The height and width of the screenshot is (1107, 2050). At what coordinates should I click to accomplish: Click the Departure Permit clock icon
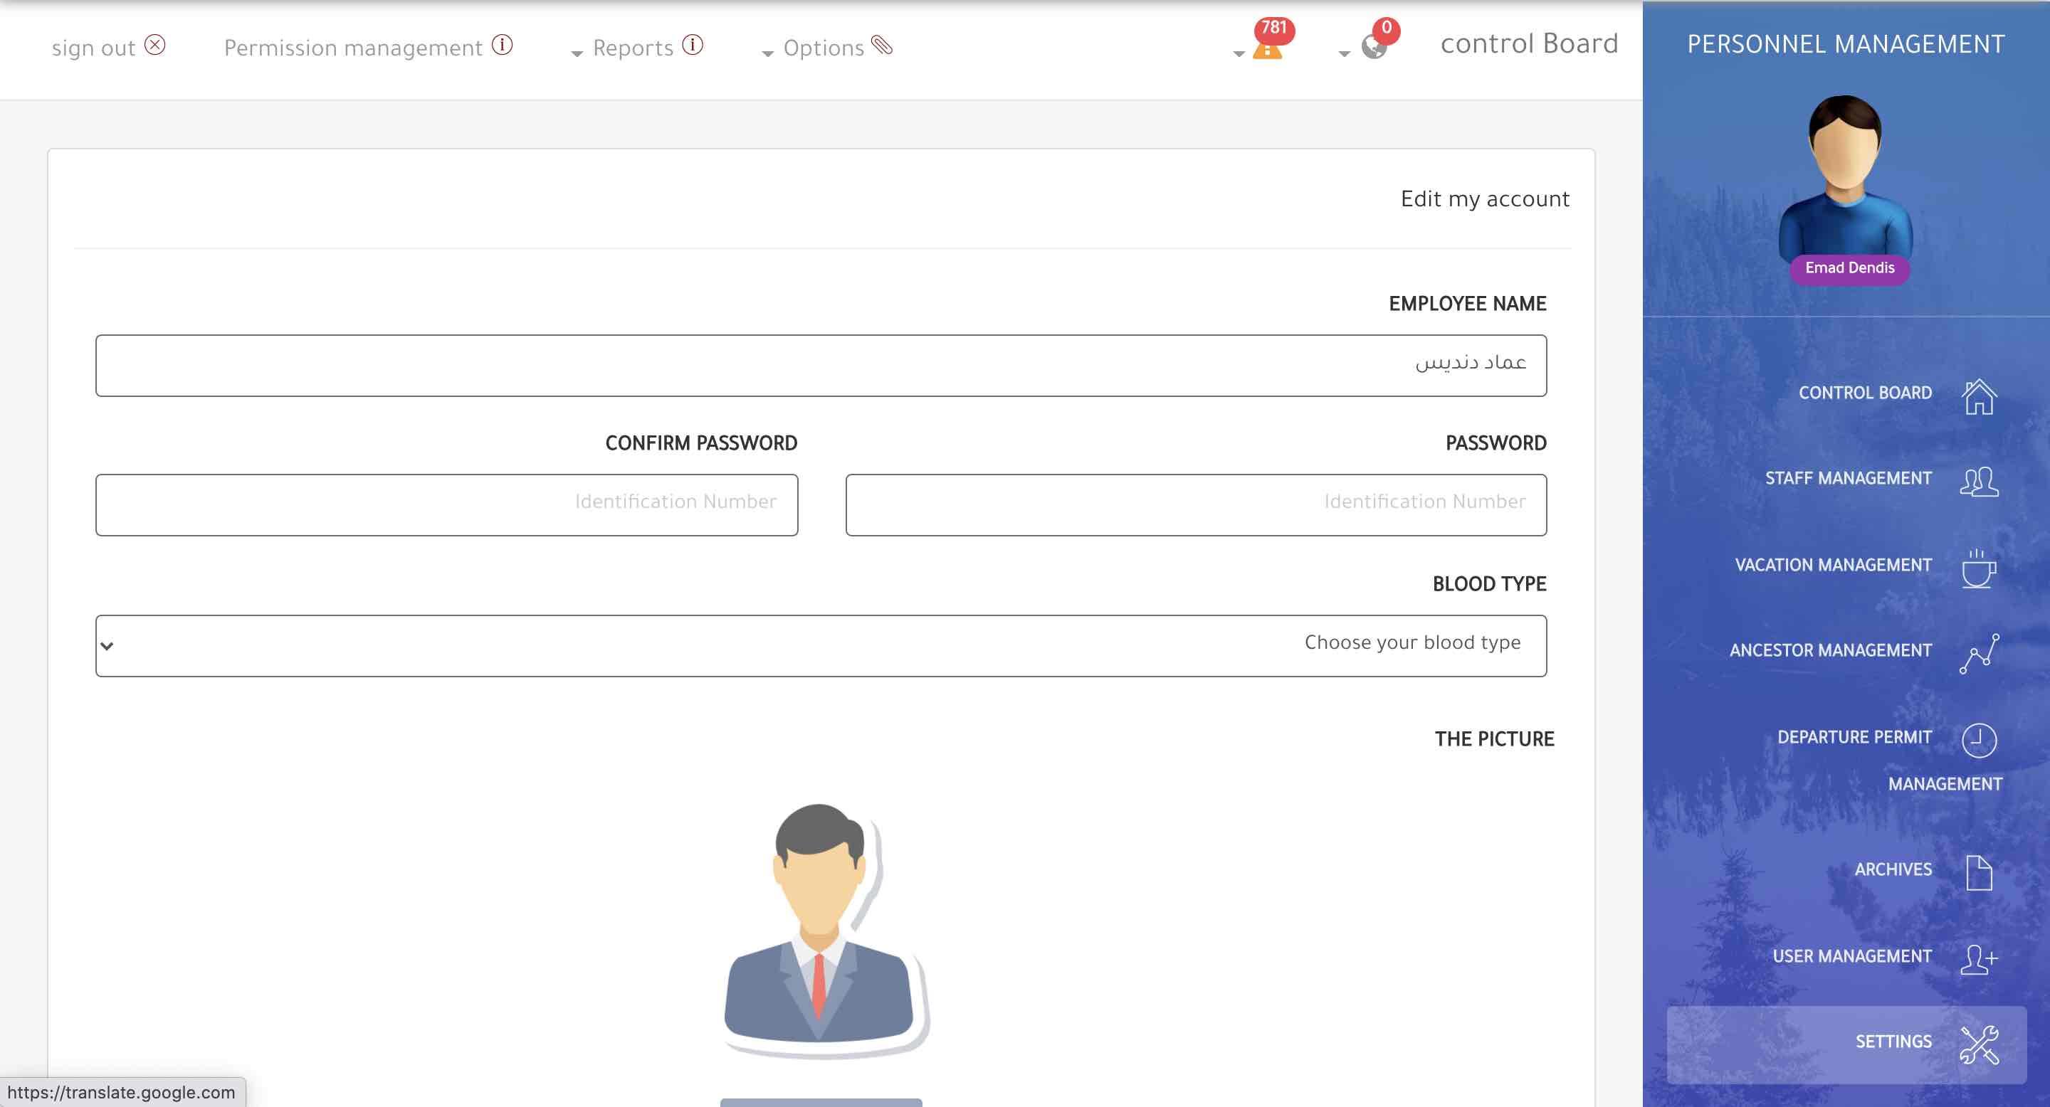tap(1978, 741)
